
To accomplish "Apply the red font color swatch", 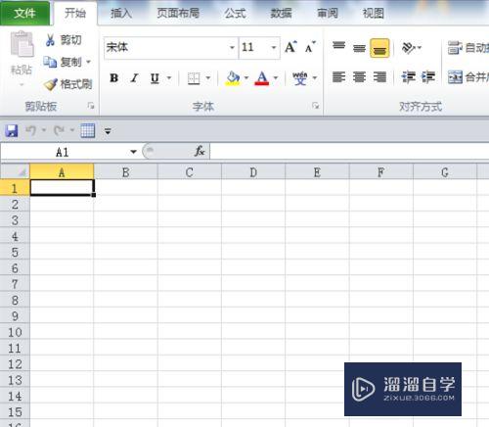I will pos(262,78).
